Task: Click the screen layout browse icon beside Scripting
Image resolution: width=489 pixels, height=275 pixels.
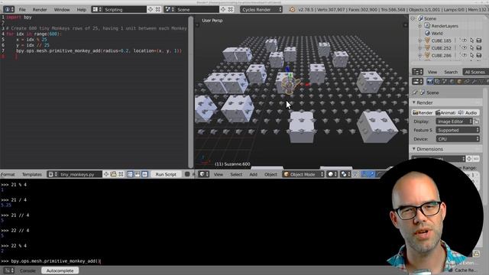Action: click(97, 9)
